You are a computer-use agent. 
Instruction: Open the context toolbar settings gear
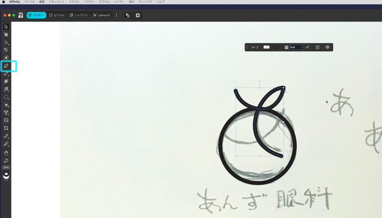click(x=328, y=47)
